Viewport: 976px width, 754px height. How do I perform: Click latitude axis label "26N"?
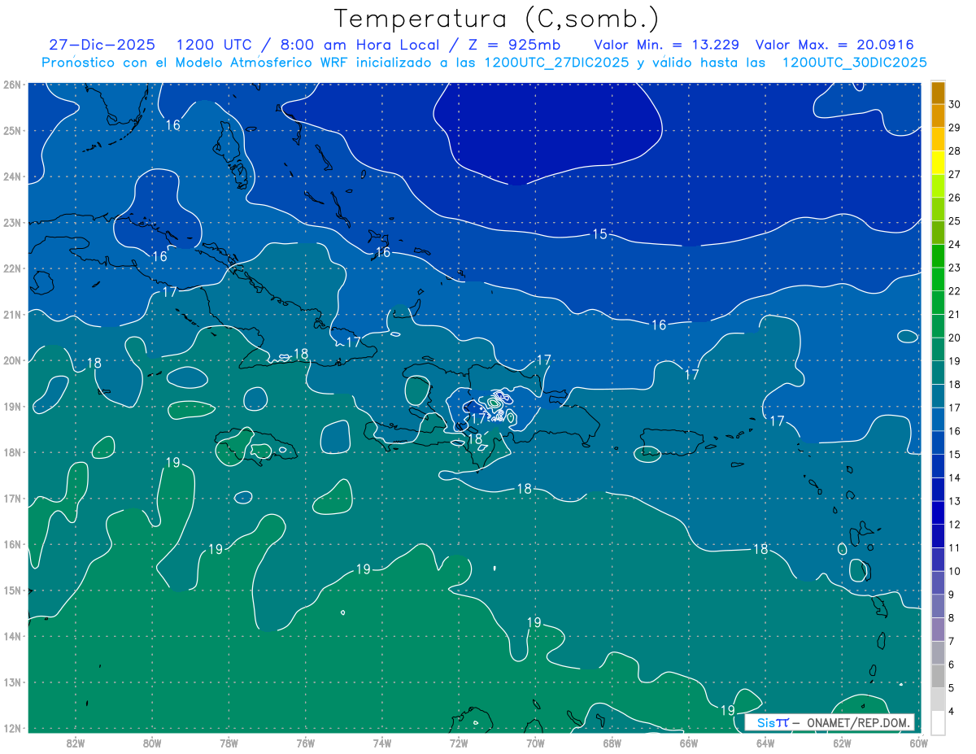tap(11, 85)
